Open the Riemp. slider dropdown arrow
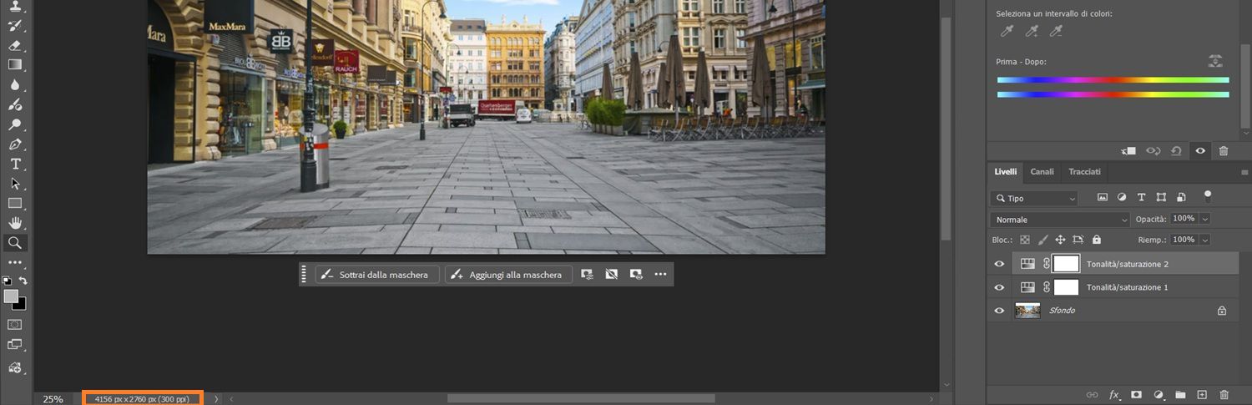 [1205, 240]
